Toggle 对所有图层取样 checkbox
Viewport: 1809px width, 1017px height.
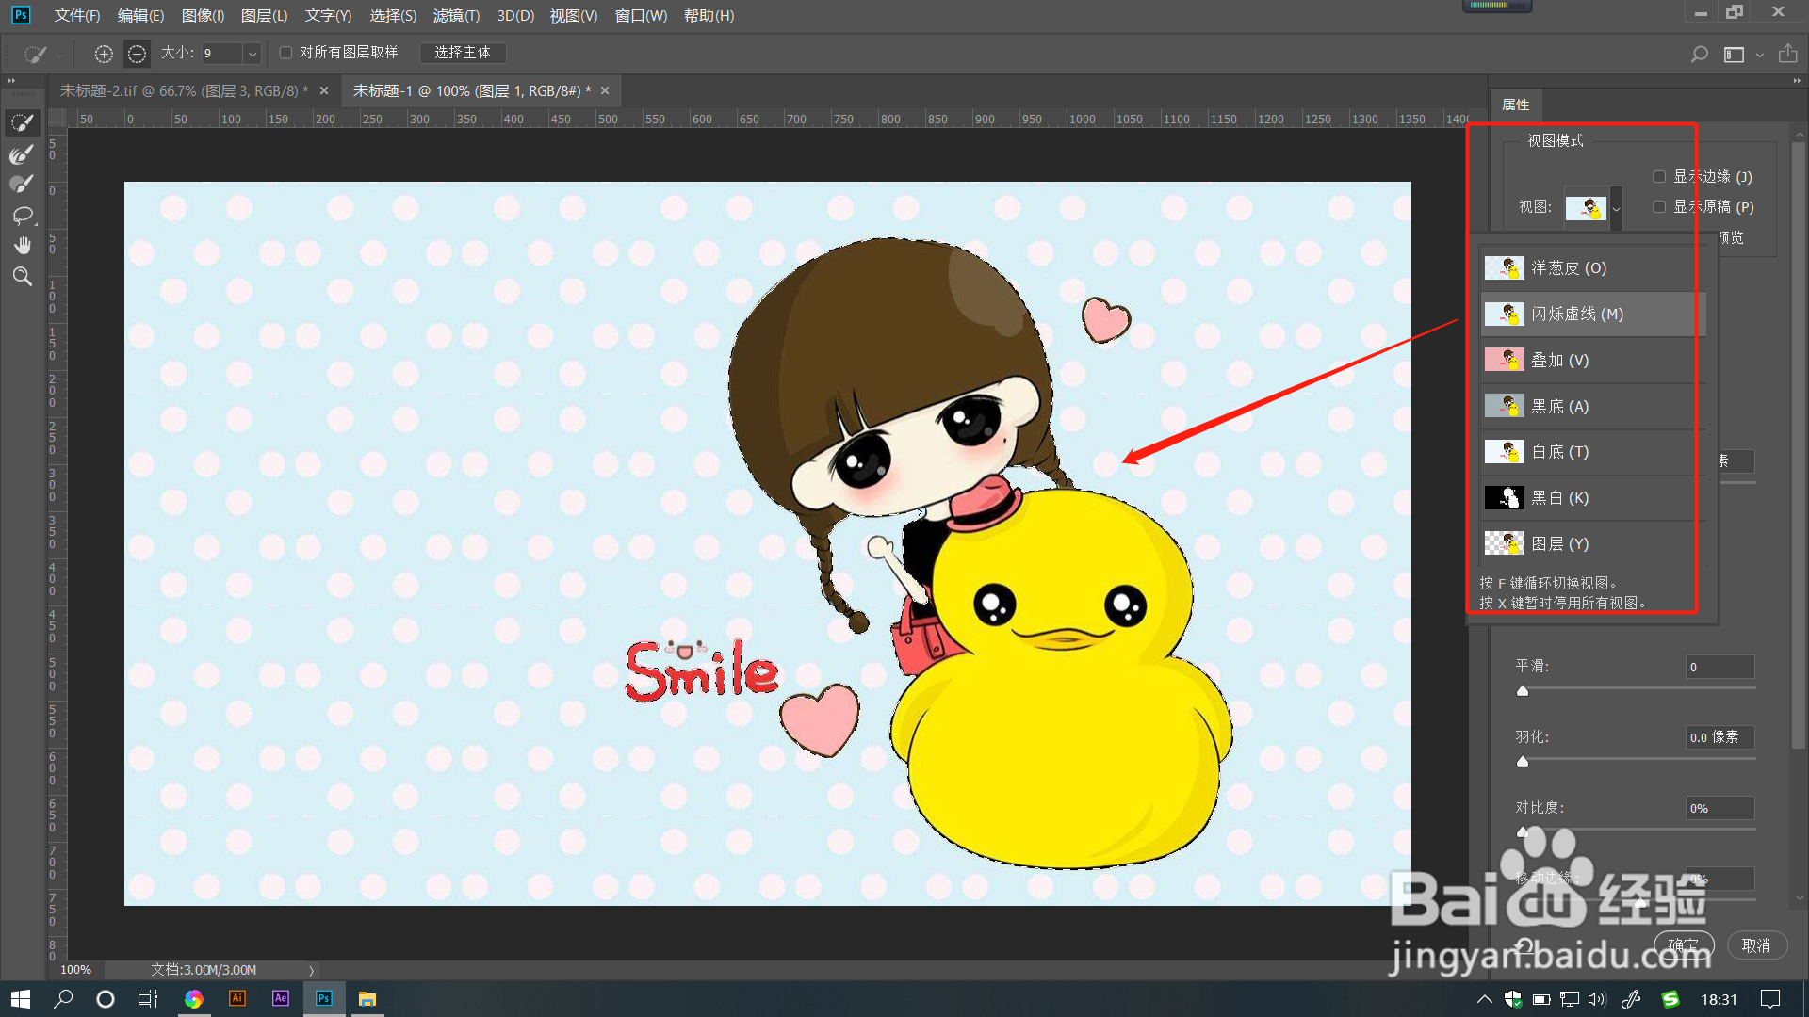pyautogui.click(x=285, y=53)
